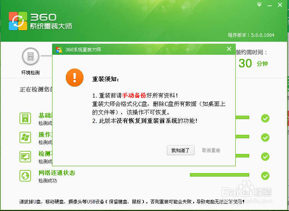Click the green checkmark for 网络连通状态

[x=265, y=176]
